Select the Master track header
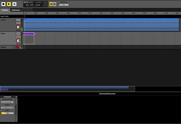This screenshot has width=181, height=124. click(3, 47)
